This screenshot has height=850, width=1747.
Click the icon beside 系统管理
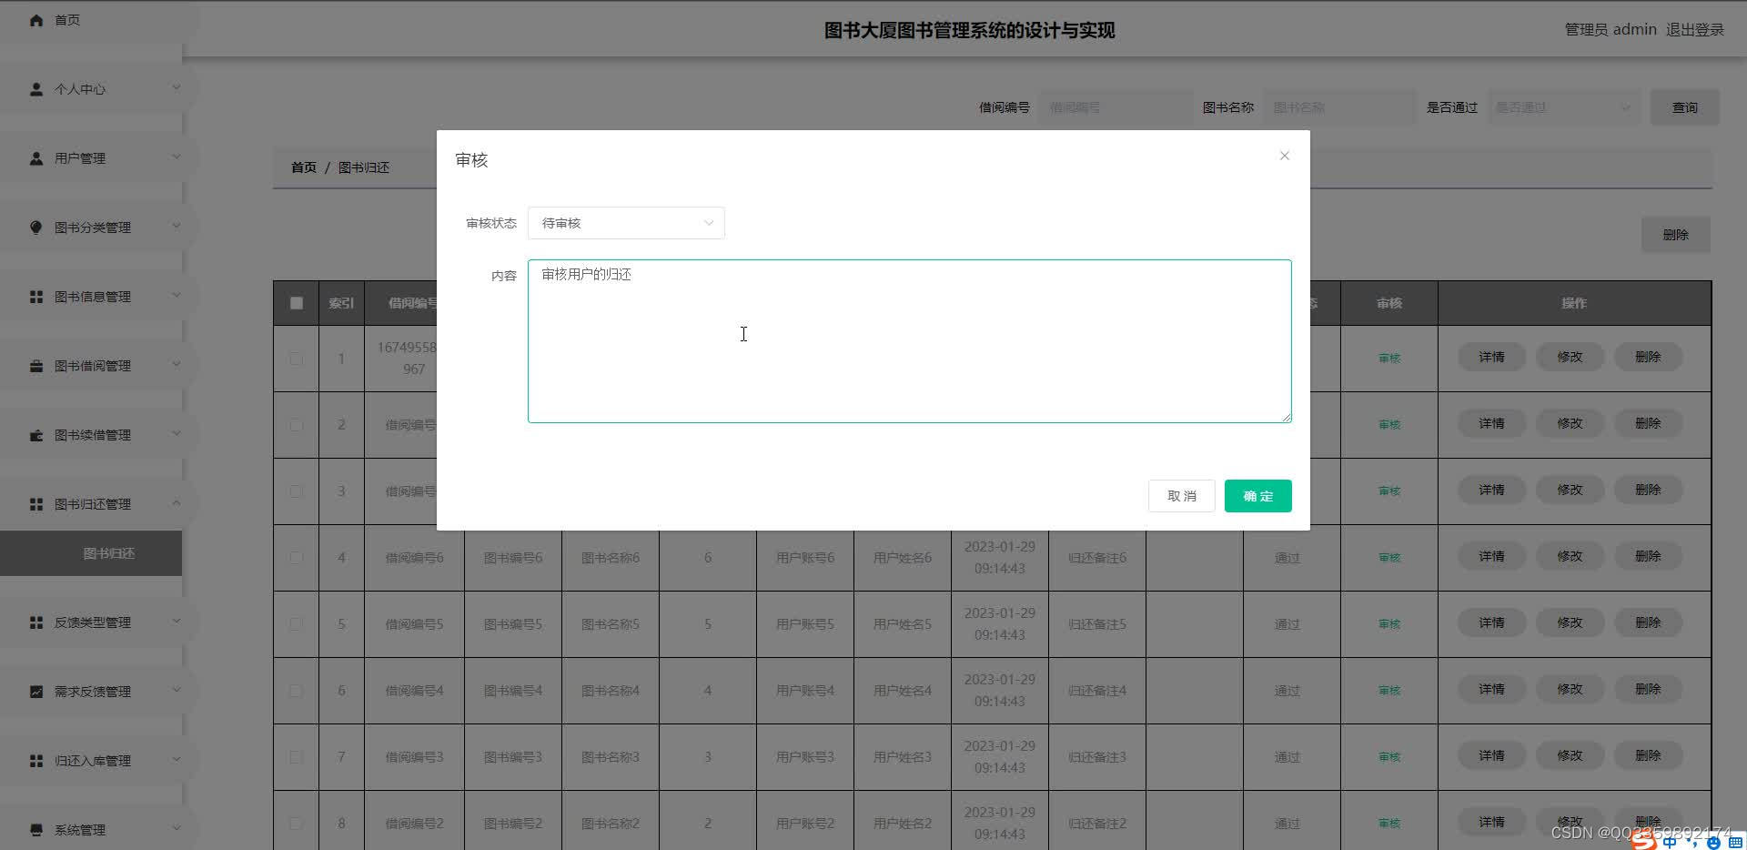coord(36,830)
